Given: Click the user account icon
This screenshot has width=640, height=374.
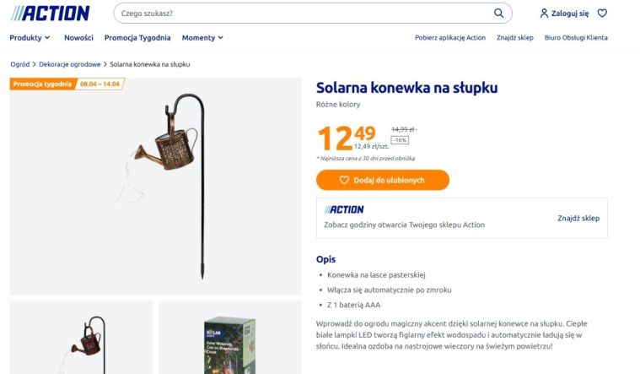Looking at the screenshot, I should [x=544, y=14].
